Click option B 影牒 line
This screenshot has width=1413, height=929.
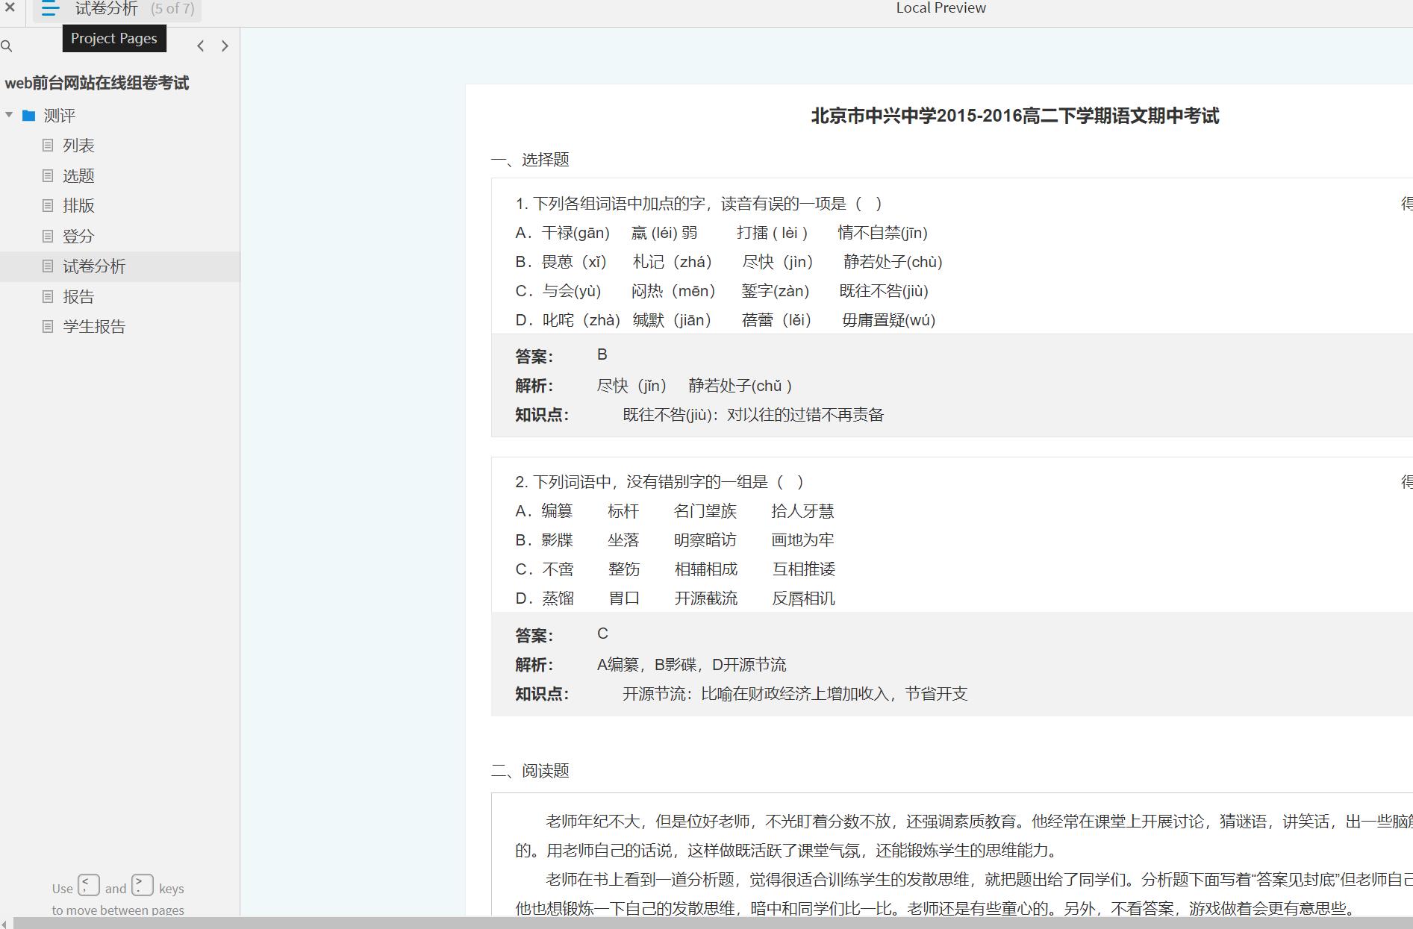pyautogui.click(x=675, y=540)
